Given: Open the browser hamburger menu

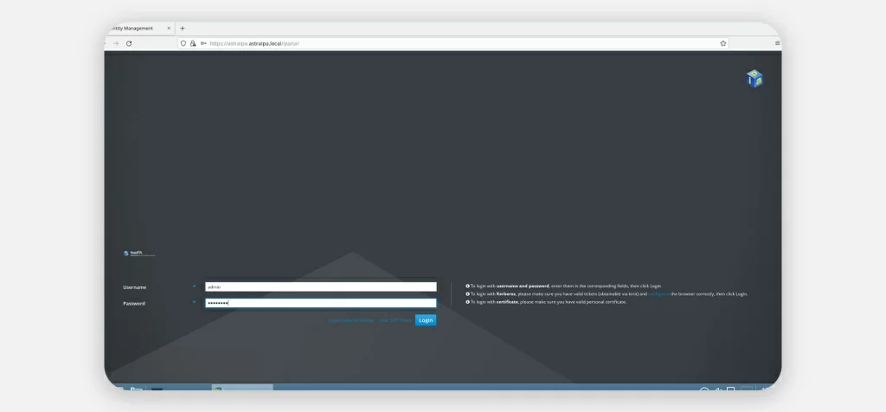Looking at the screenshot, I should pos(777,43).
